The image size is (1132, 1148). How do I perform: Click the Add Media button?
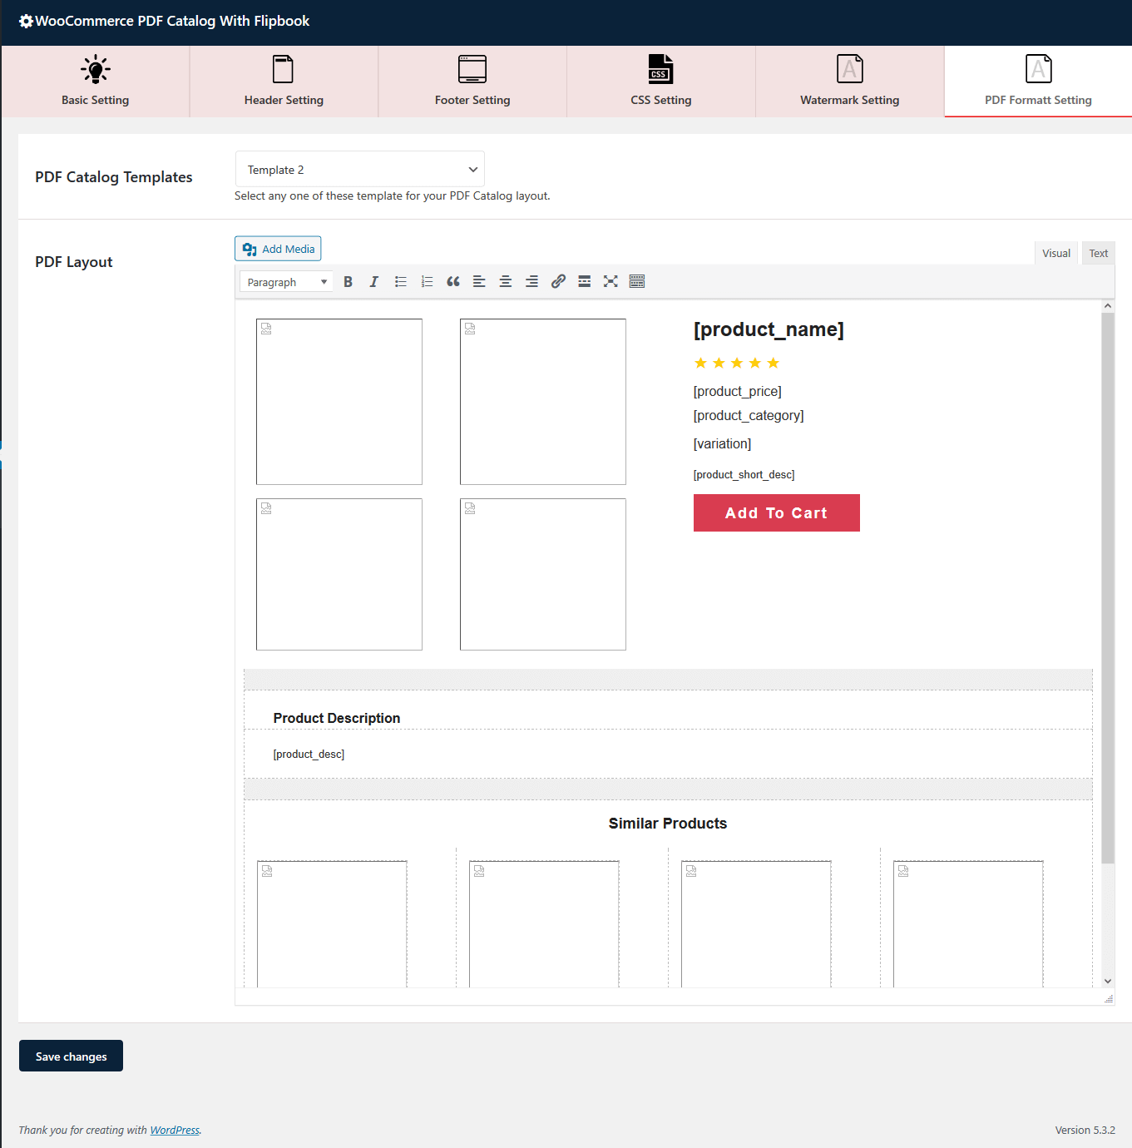point(278,249)
